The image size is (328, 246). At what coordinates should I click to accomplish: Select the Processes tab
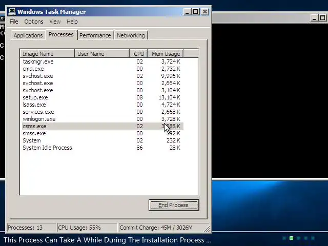(61, 34)
